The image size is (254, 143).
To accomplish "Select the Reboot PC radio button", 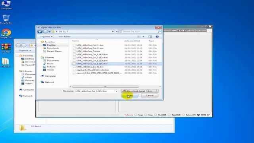I will point(183,115).
